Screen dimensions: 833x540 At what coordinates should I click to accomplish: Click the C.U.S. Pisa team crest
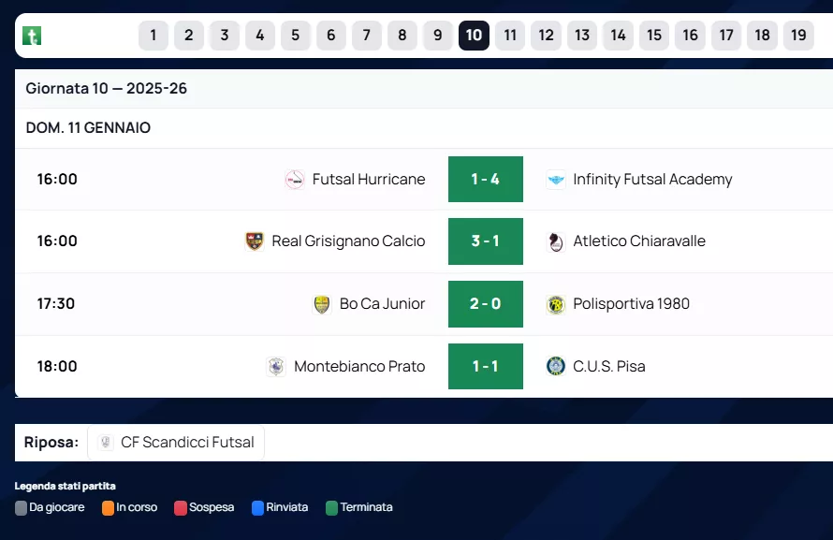click(x=556, y=367)
